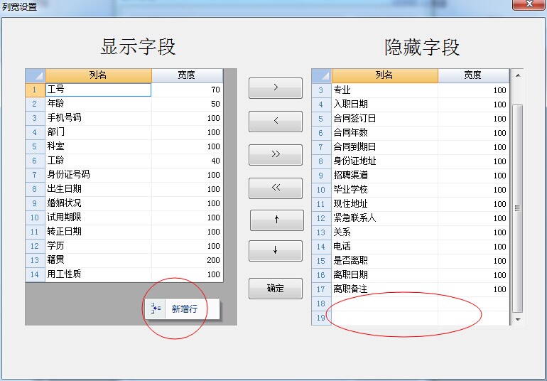The height and width of the screenshot is (381, 547).
Task: Select the 关系 cell in hidden fields
Action: coord(385,232)
